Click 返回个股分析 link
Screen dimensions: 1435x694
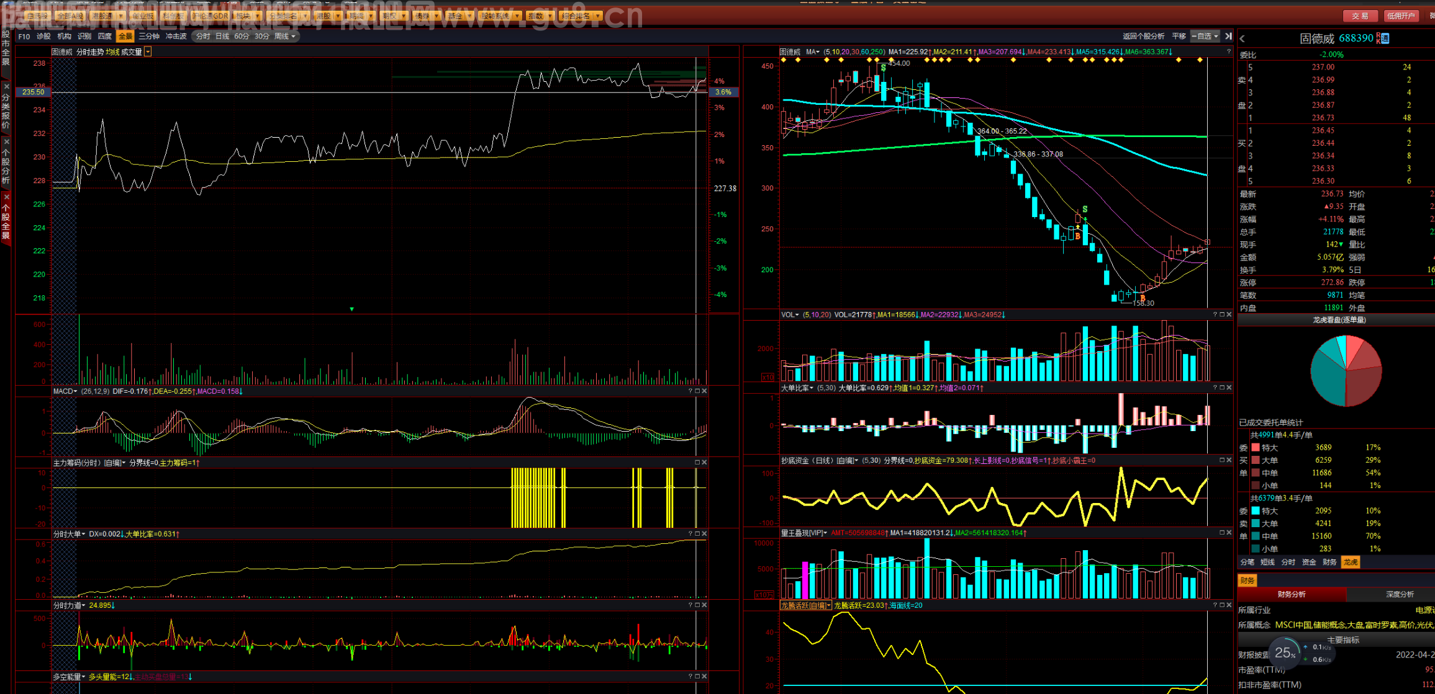point(1143,37)
